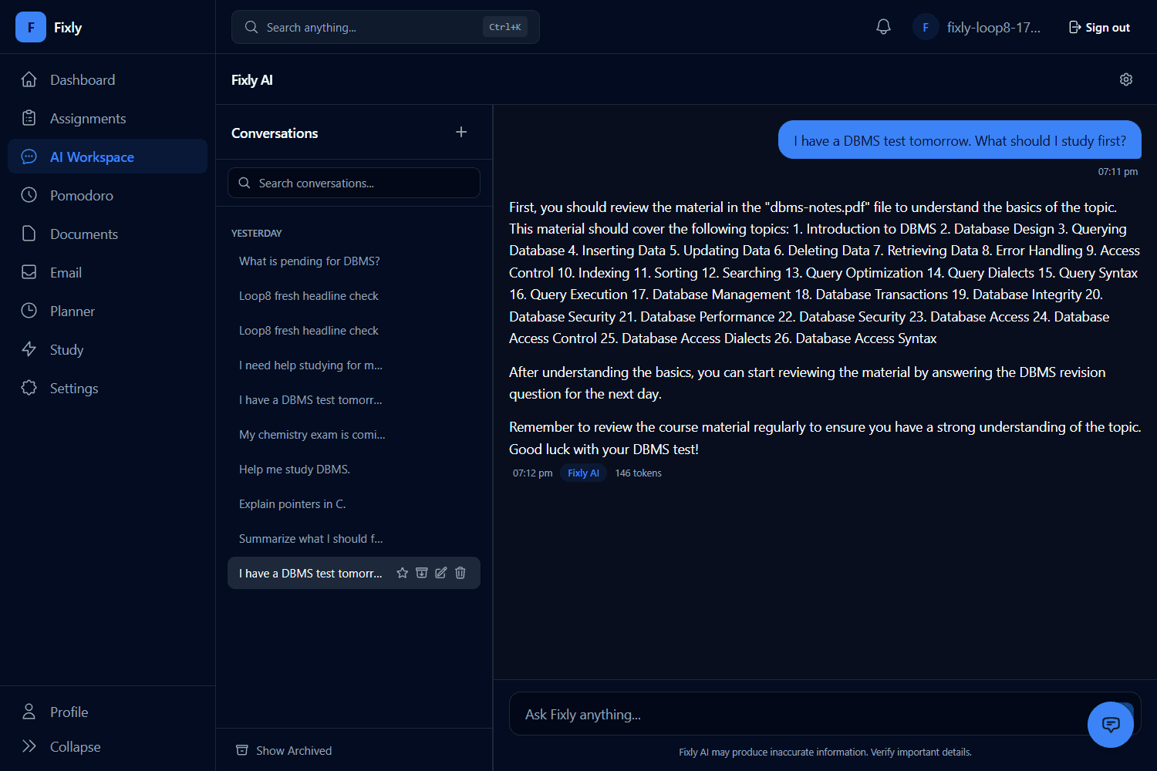
Task: Star the selected DBMS test conversation
Action: [x=402, y=573]
